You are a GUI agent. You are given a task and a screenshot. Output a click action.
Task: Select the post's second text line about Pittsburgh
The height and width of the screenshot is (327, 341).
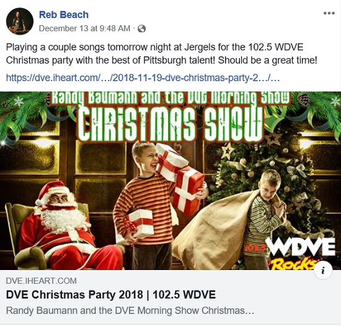click(x=162, y=61)
